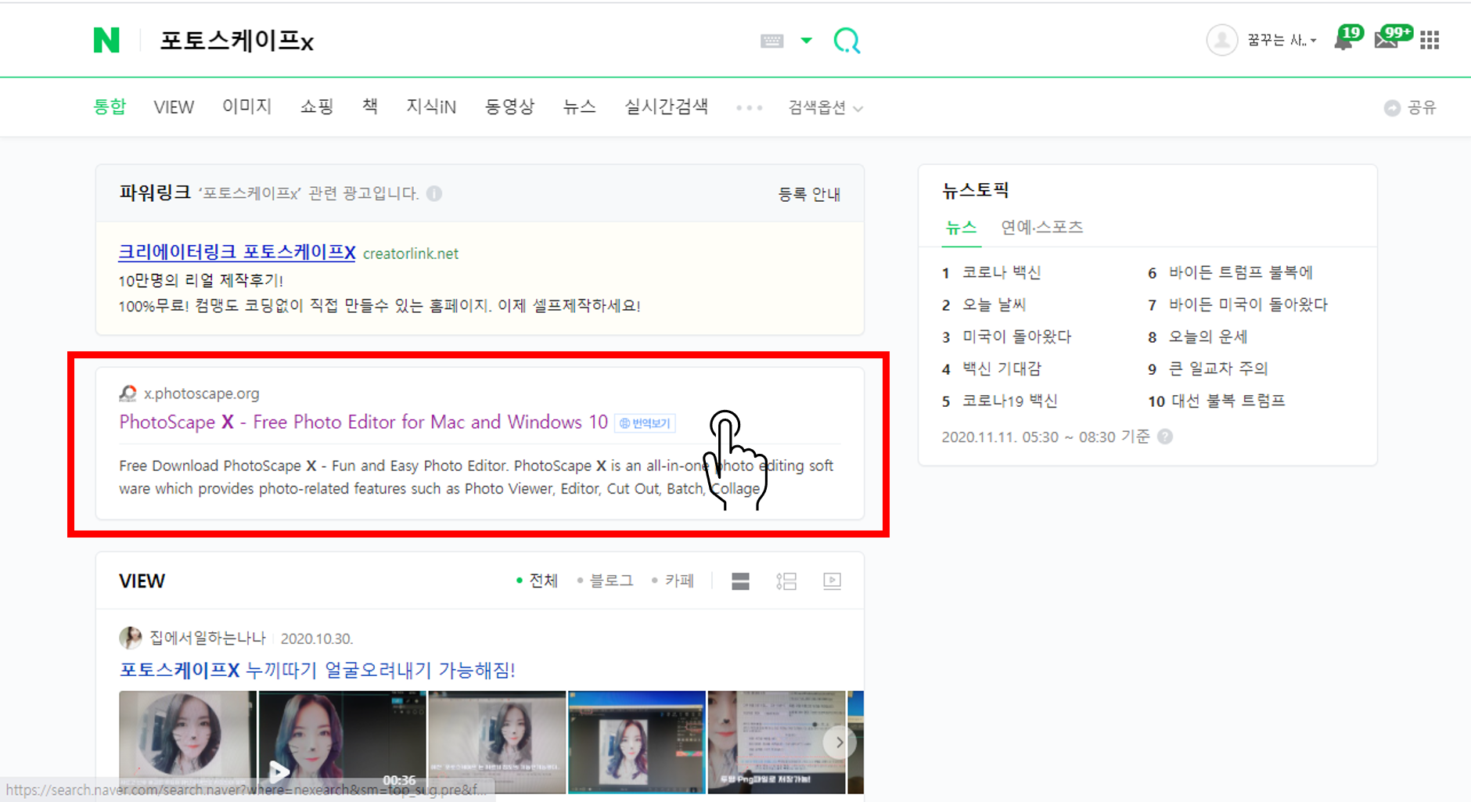1471x802 pixels.
Task: Expand the 검색옵션 dropdown
Action: click(825, 108)
